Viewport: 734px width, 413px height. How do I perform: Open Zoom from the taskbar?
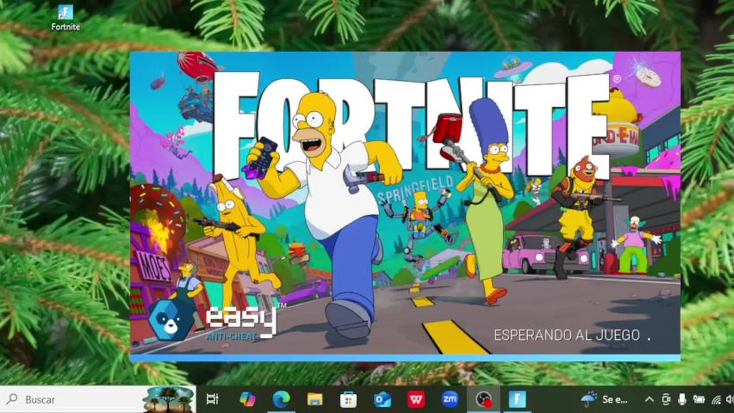(x=450, y=400)
